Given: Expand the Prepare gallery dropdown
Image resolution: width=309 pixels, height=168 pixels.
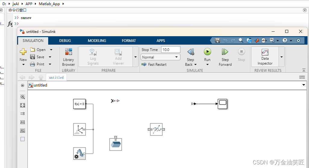Looking at the screenshot, I should coord(136,57).
